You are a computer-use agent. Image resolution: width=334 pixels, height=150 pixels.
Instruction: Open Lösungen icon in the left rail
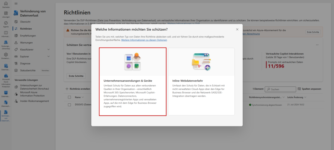[x=6, y=14]
